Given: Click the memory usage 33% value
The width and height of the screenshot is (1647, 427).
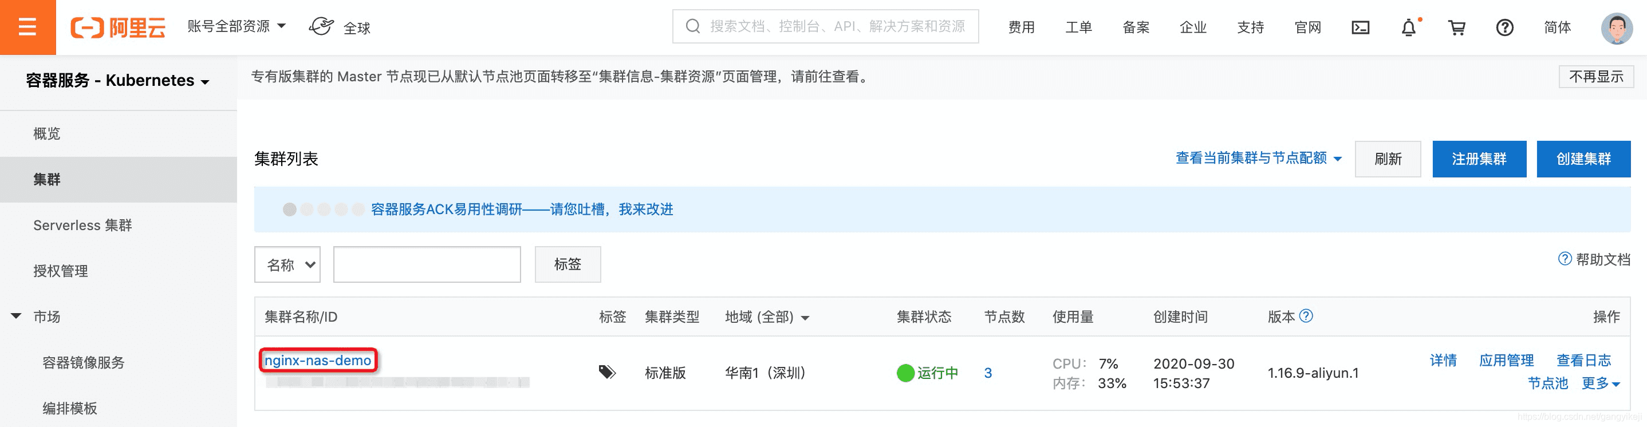Looking at the screenshot, I should [x=1112, y=383].
